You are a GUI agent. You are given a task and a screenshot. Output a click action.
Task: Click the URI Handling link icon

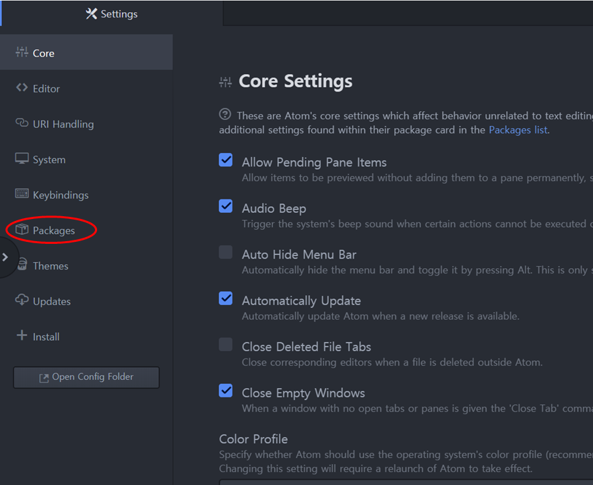click(x=22, y=123)
